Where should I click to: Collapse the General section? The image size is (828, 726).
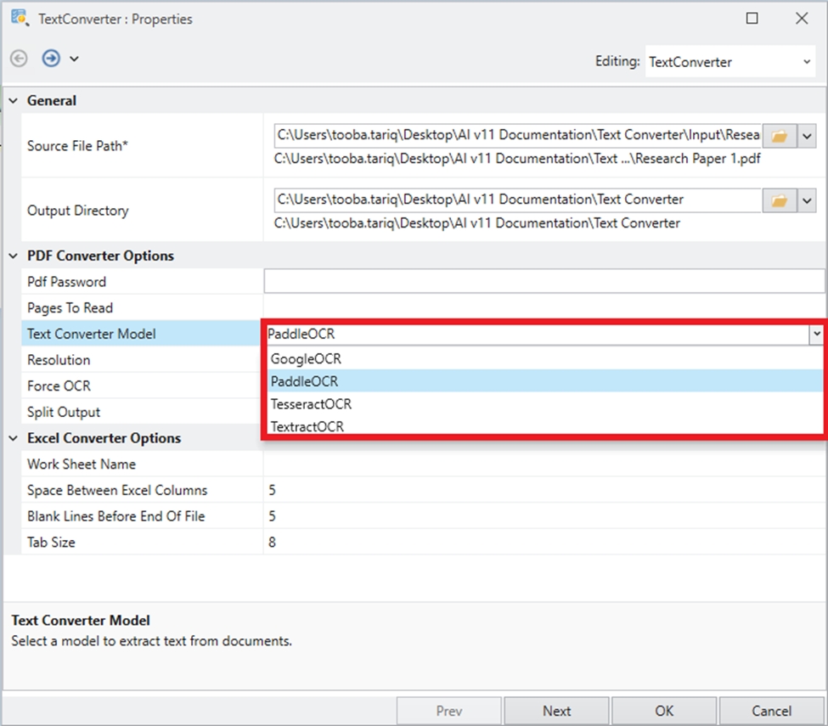[x=13, y=101]
